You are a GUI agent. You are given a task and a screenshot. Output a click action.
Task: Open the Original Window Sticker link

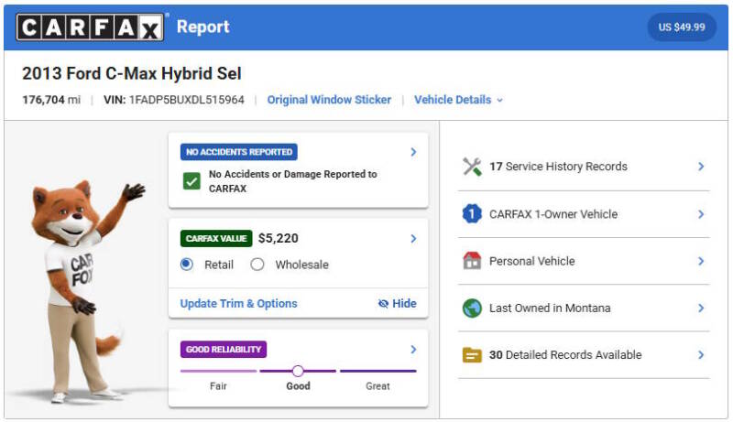point(329,100)
